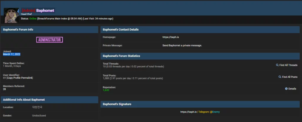Click the green reputation score 1,632
Viewport: 302px width, 122px height.
click(x=106, y=90)
